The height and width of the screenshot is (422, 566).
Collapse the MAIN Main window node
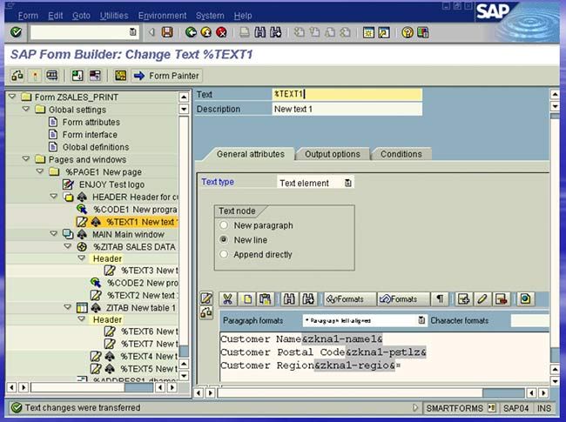(54, 234)
